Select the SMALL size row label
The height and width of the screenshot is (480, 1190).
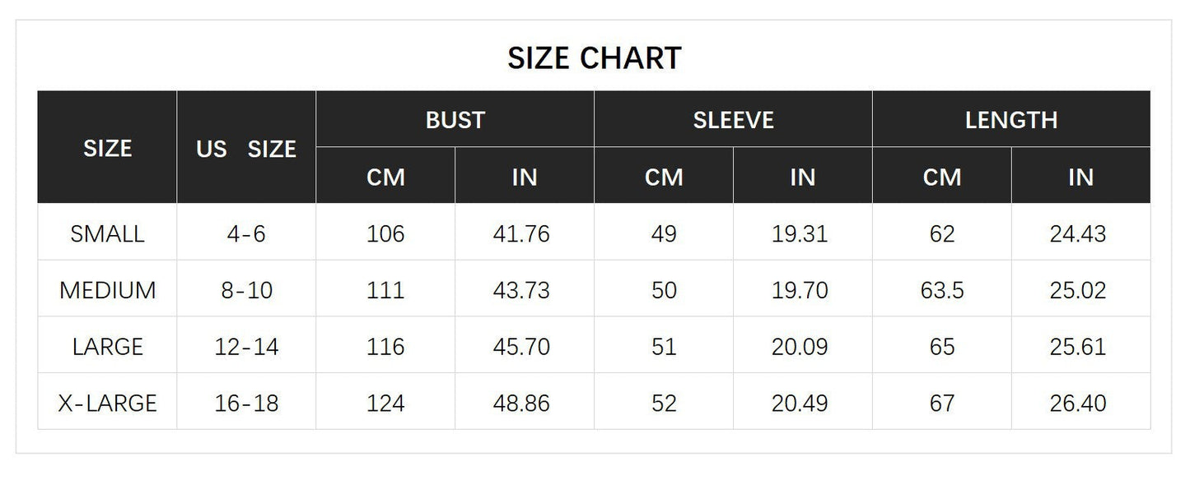[107, 234]
